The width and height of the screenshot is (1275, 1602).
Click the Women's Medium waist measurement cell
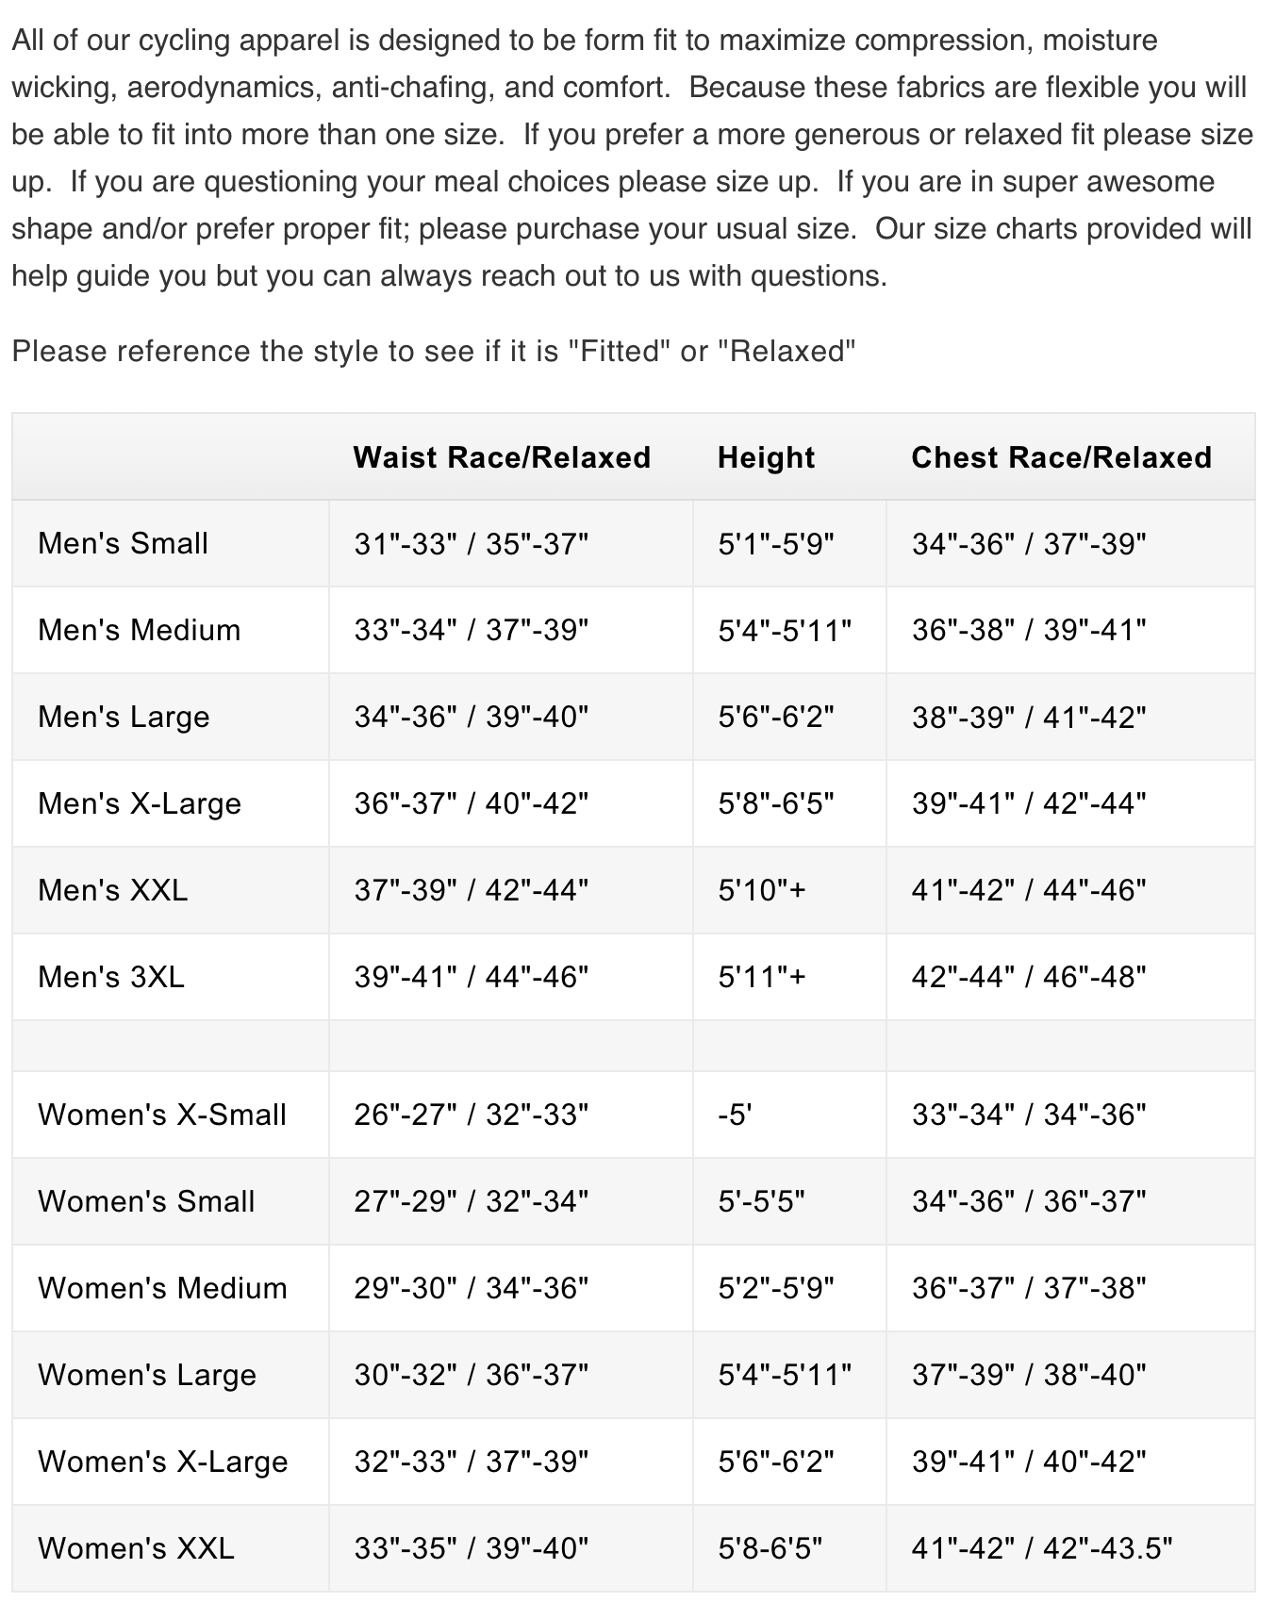point(471,1288)
